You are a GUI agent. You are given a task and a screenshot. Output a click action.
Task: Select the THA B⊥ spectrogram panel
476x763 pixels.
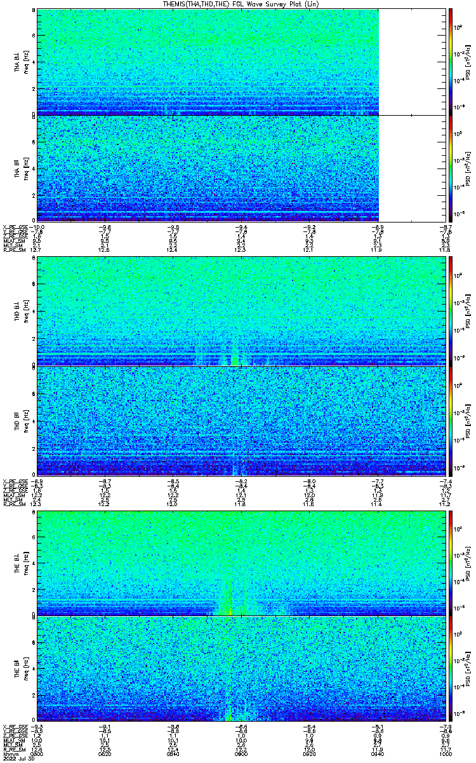[241, 62]
